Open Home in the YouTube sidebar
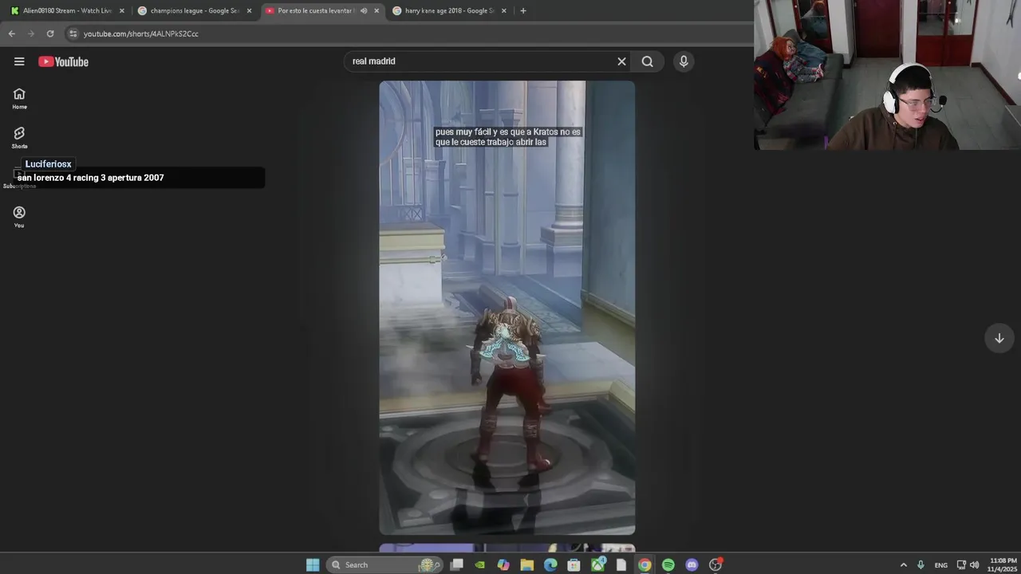Image resolution: width=1021 pixels, height=574 pixels. [x=19, y=98]
